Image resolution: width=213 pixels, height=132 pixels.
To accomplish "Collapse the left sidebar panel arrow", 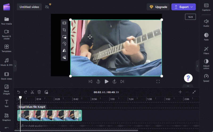I will [15, 66].
